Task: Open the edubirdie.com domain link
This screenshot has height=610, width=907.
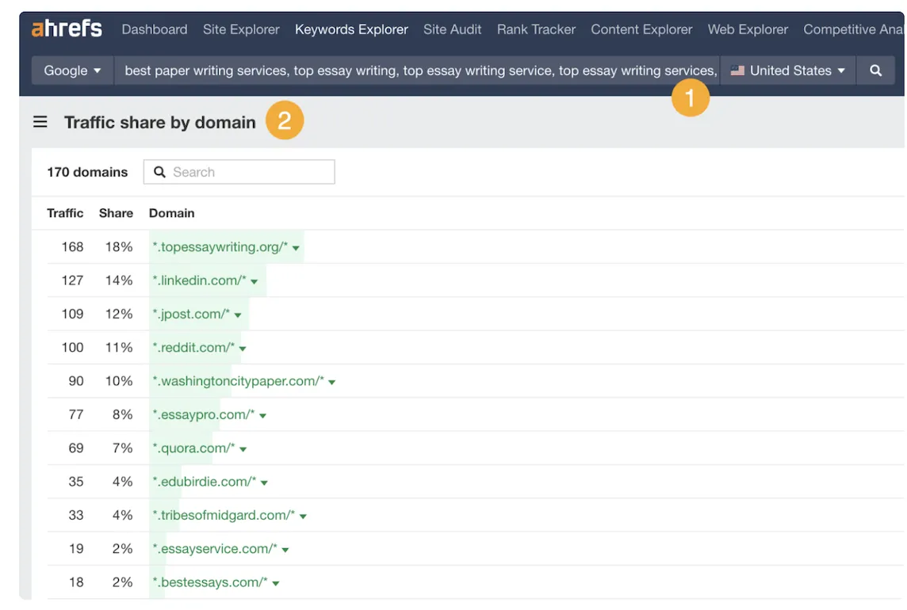Action: pyautogui.click(x=205, y=482)
